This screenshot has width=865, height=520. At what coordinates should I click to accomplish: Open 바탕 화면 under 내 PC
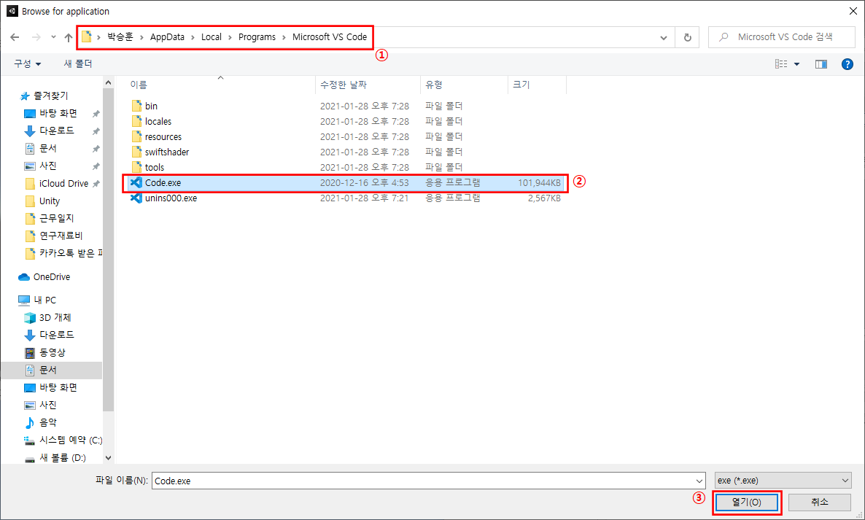click(x=58, y=388)
